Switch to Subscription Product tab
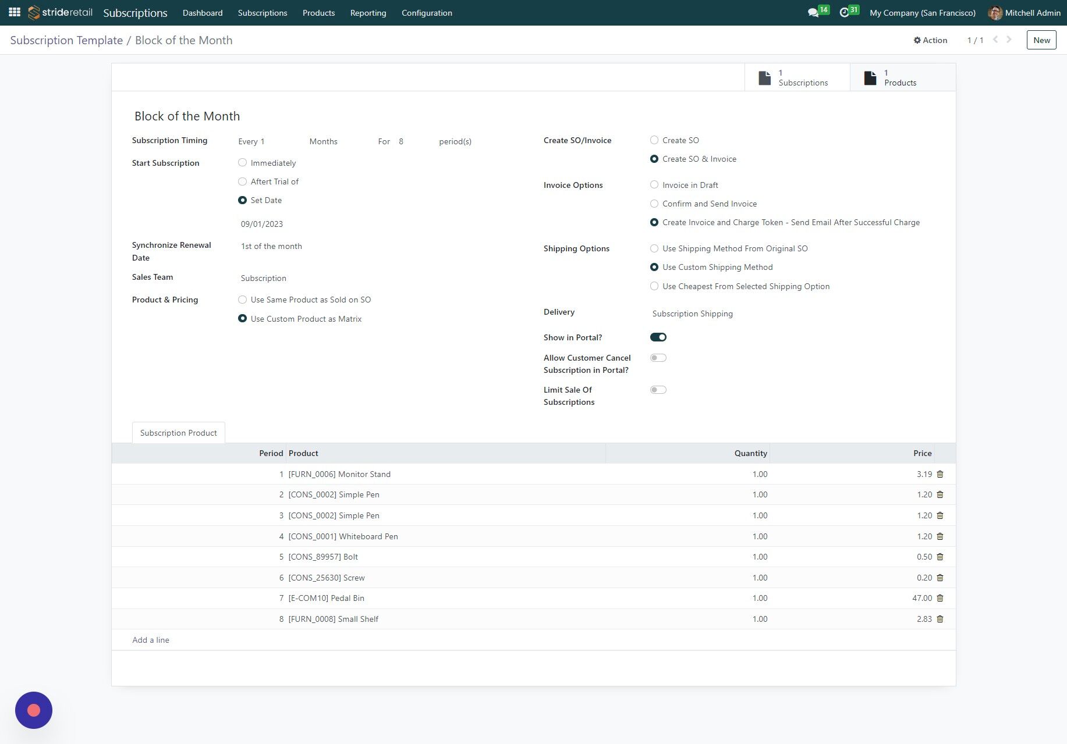The image size is (1067, 744). click(x=179, y=433)
